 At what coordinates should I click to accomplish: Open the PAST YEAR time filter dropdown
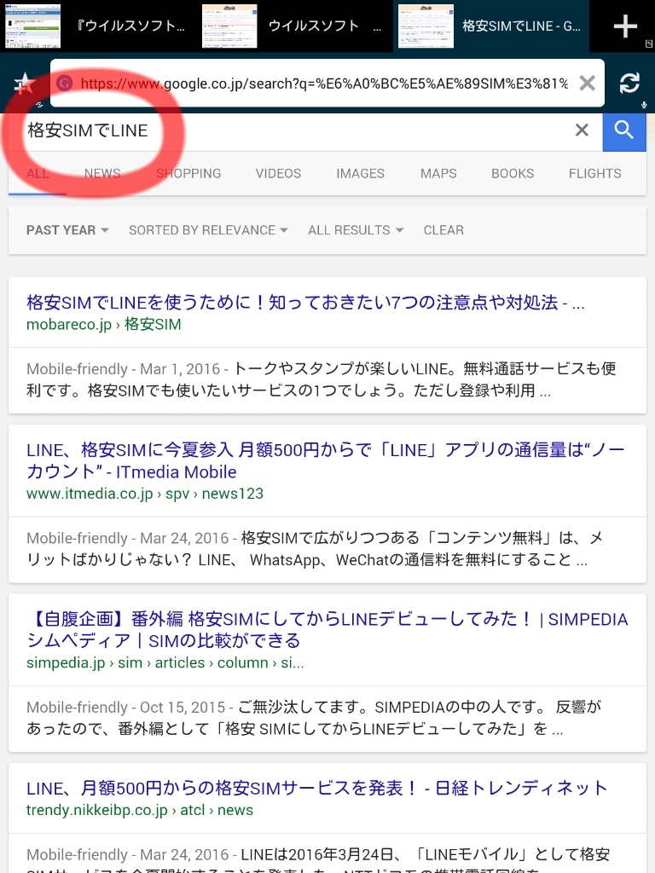click(x=67, y=230)
